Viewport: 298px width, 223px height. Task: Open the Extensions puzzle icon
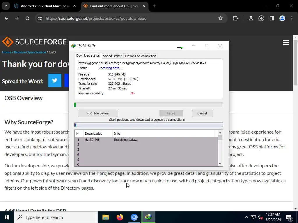235,18
